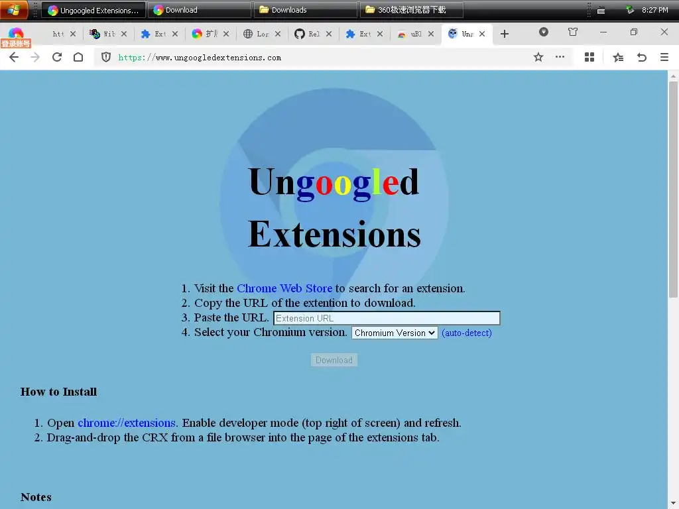
Task: Click the 360 browser account logo
Action: click(16, 37)
